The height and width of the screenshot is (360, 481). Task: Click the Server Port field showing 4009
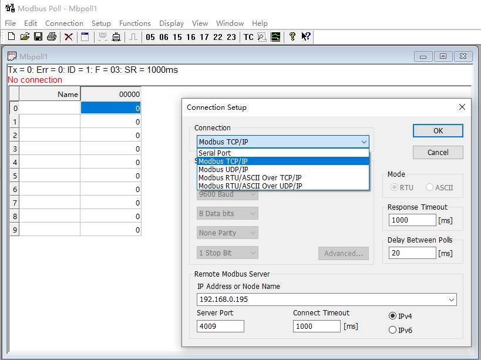(220, 326)
